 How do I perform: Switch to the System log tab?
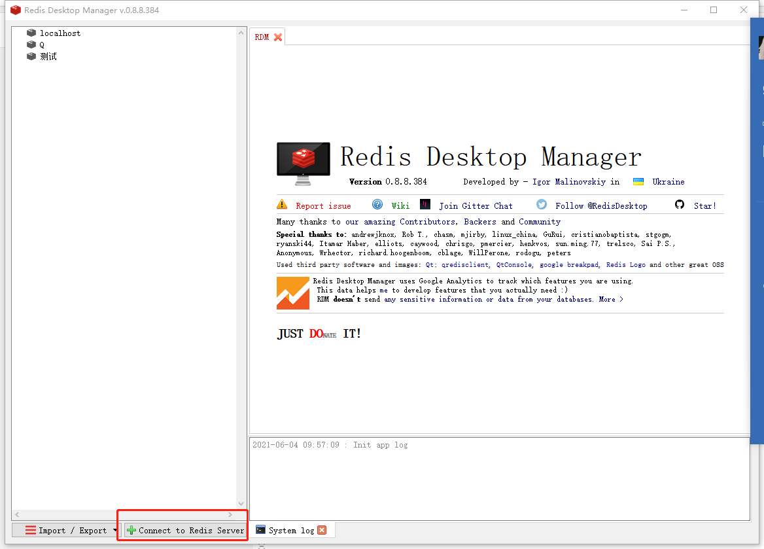pyautogui.click(x=291, y=530)
